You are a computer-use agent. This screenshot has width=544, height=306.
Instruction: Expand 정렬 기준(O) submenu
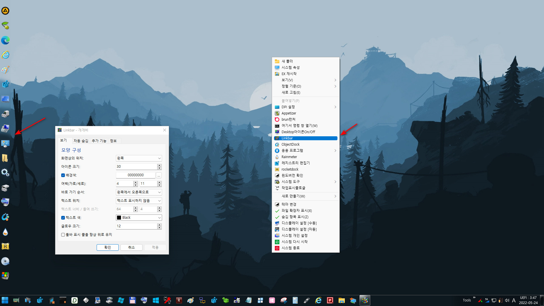click(x=305, y=86)
